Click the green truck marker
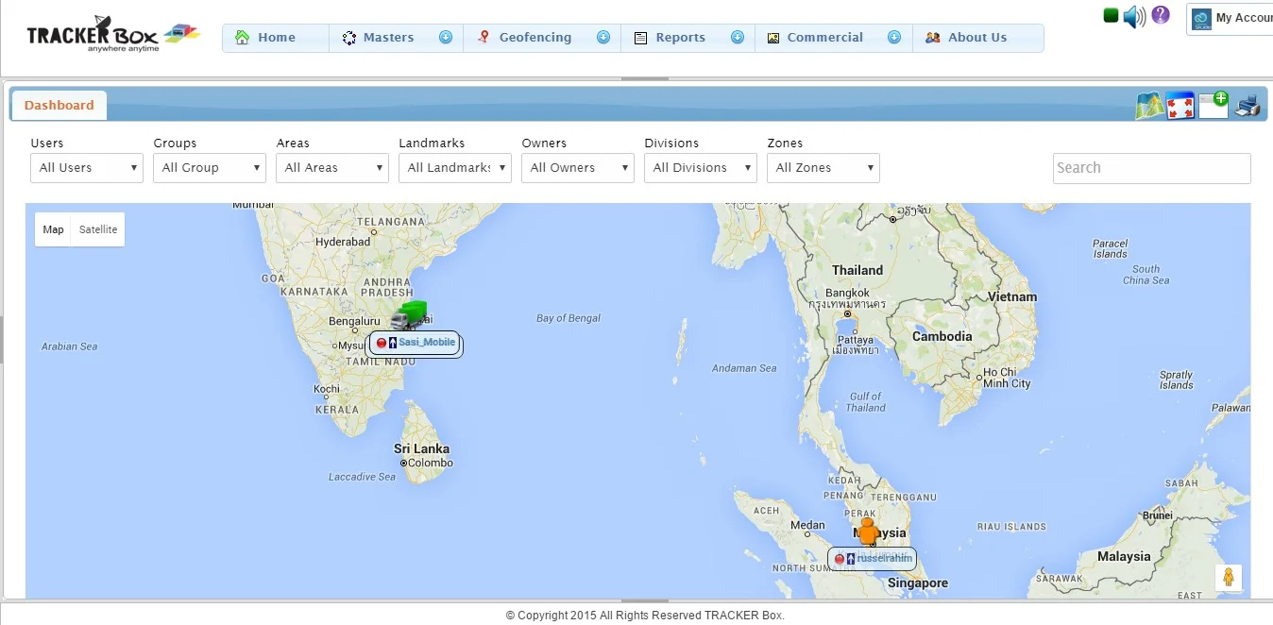1273x625 pixels. 409,315
